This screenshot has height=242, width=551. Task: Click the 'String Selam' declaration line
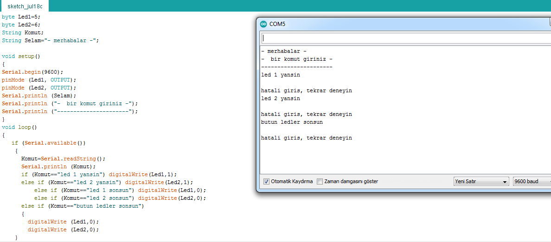pyautogui.click(x=50, y=40)
